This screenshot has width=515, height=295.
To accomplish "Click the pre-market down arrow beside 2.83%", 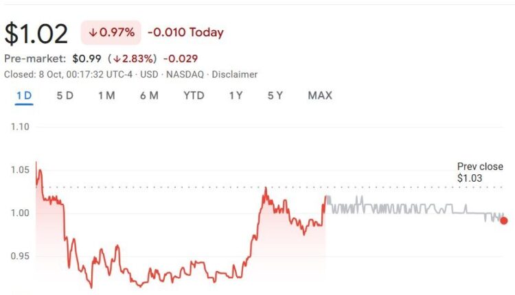I will pyautogui.click(x=117, y=60).
